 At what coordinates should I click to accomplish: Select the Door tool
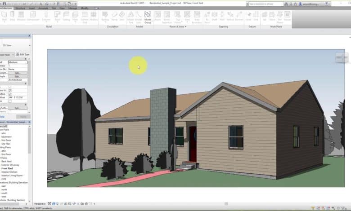click(x=12, y=17)
